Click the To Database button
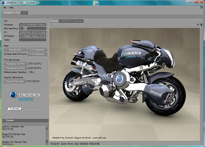The width and height of the screenshot is (205, 147). (37, 54)
